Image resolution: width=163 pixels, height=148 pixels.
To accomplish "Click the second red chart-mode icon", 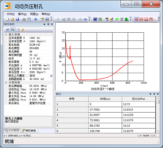I will [141, 19].
